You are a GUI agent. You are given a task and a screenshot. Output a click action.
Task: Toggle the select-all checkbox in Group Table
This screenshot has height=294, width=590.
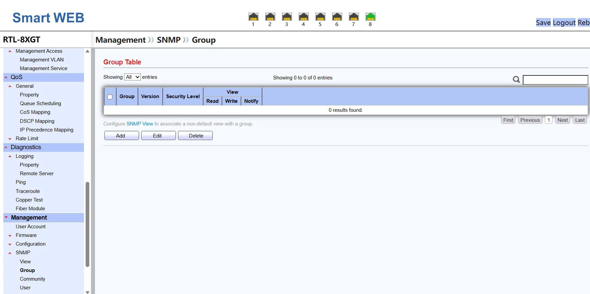pos(110,97)
